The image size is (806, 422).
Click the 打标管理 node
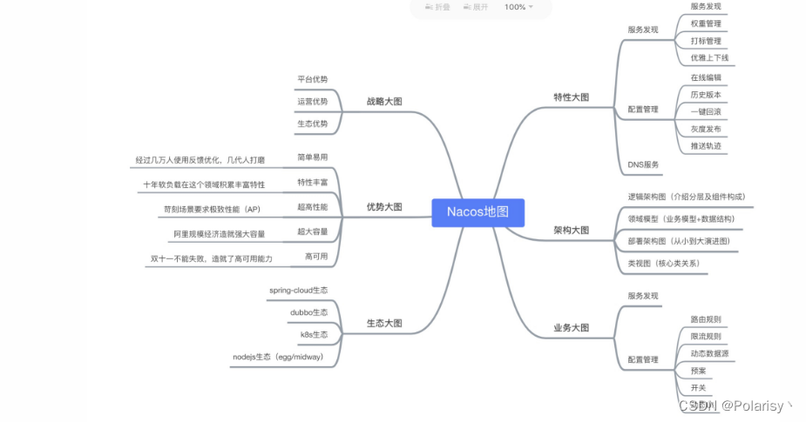click(x=706, y=41)
